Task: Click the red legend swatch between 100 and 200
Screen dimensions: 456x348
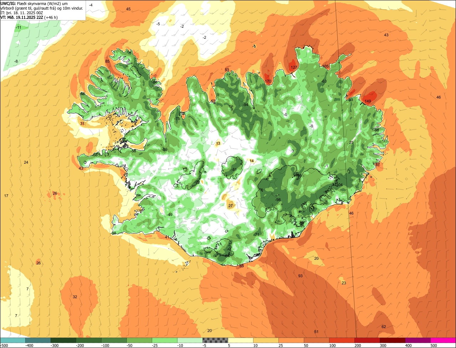Action: [x=342, y=340]
